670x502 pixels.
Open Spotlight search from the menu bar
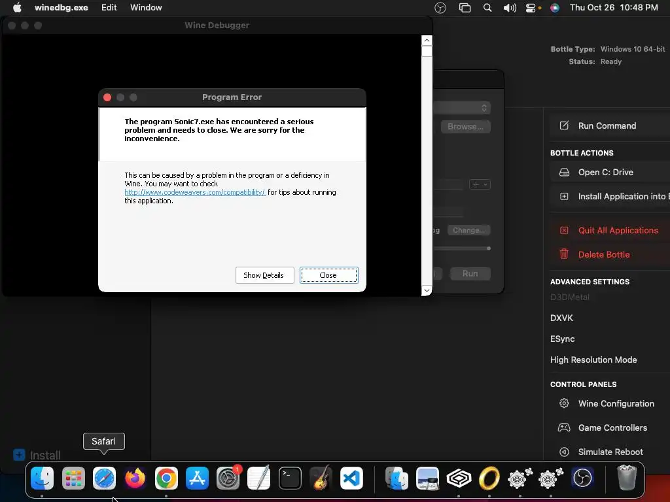coord(487,8)
